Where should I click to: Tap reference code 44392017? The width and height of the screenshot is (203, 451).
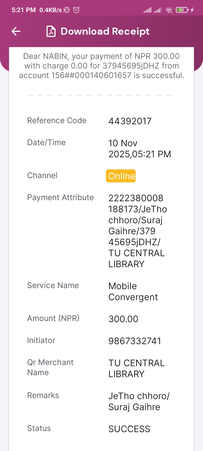pos(130,121)
